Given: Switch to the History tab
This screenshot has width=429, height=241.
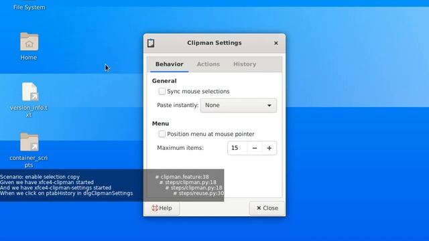Looking at the screenshot, I should [245, 64].
